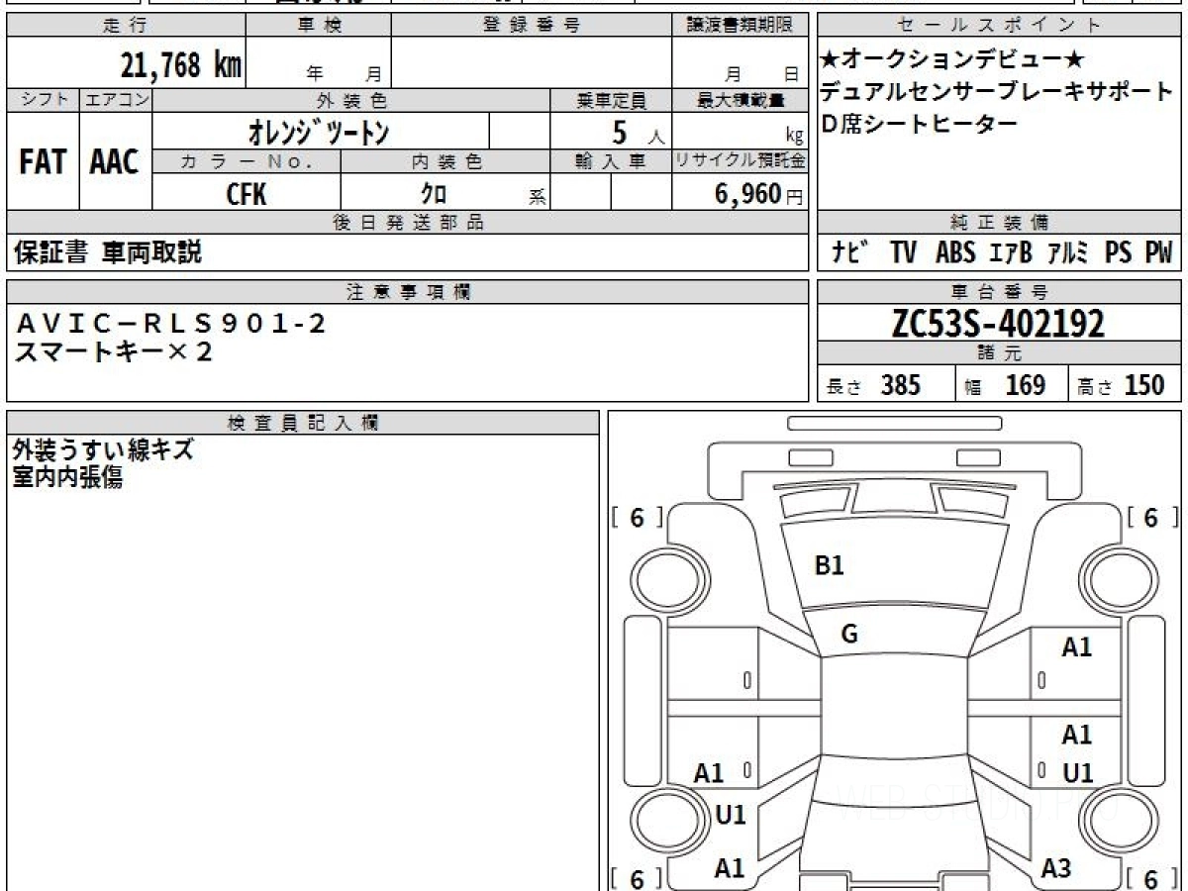Select the 最大積載量 header
This screenshot has height=891, width=1188.
(x=740, y=100)
